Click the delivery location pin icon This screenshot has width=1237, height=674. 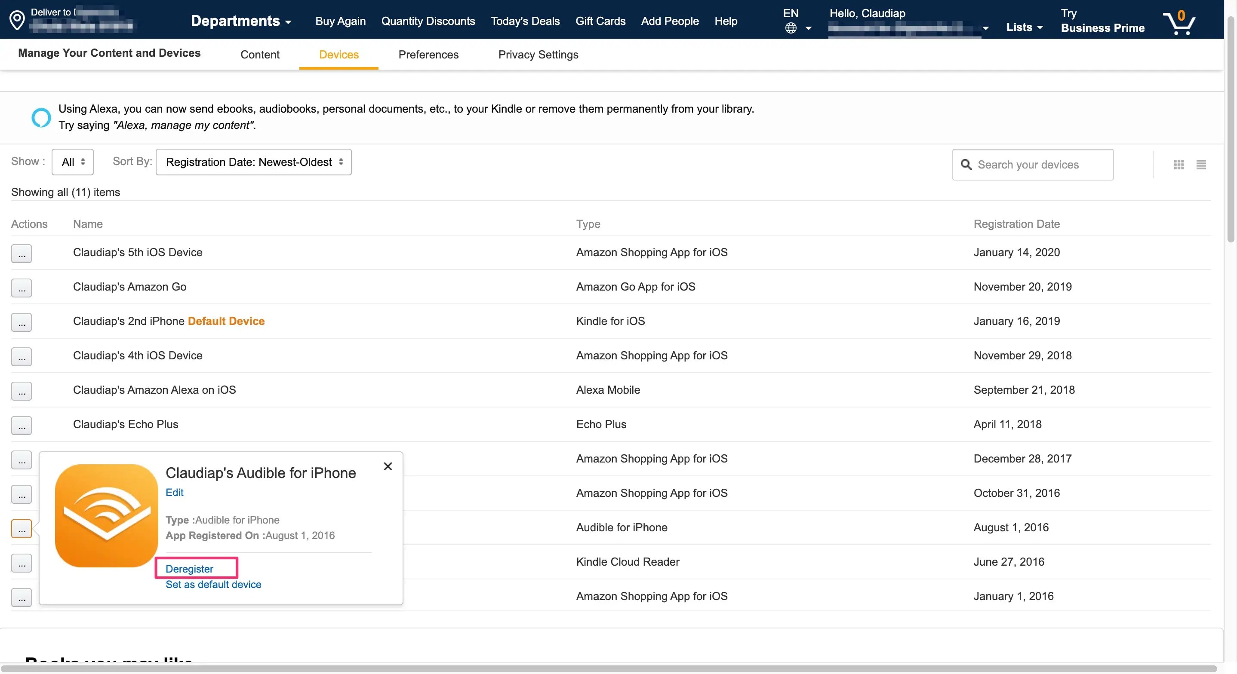pyautogui.click(x=17, y=20)
